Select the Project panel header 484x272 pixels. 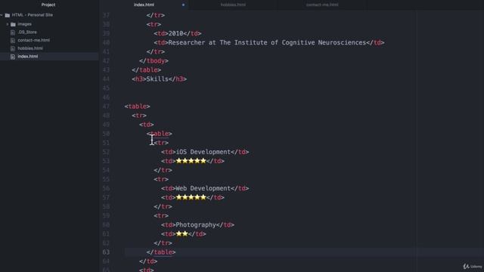tap(48, 5)
